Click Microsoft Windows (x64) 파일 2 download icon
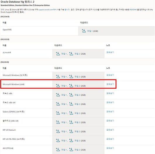Viewport: 155px width, 154px height. 71,86
